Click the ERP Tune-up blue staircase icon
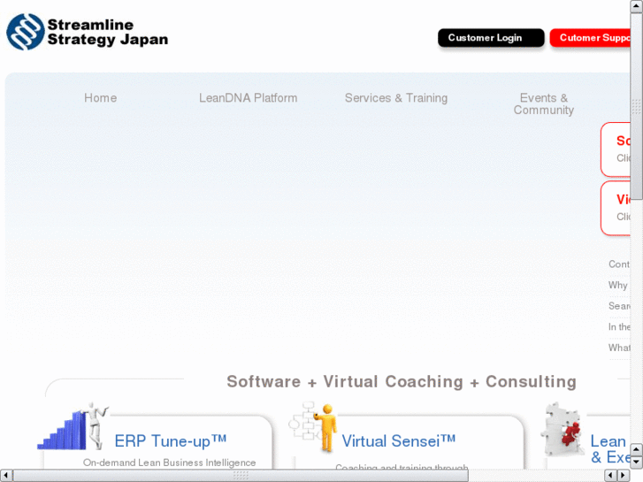 point(73,426)
